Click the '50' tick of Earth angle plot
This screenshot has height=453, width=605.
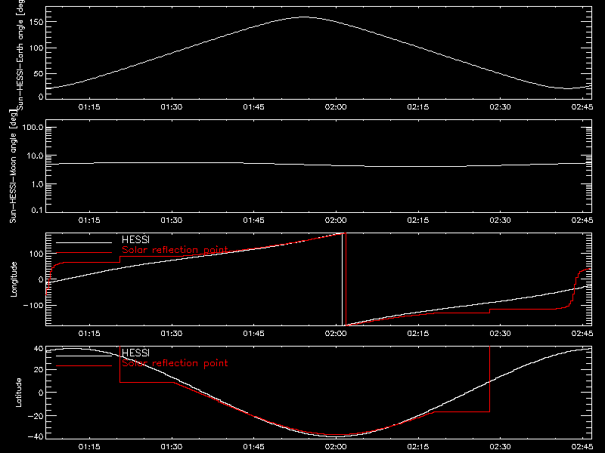click(x=39, y=73)
